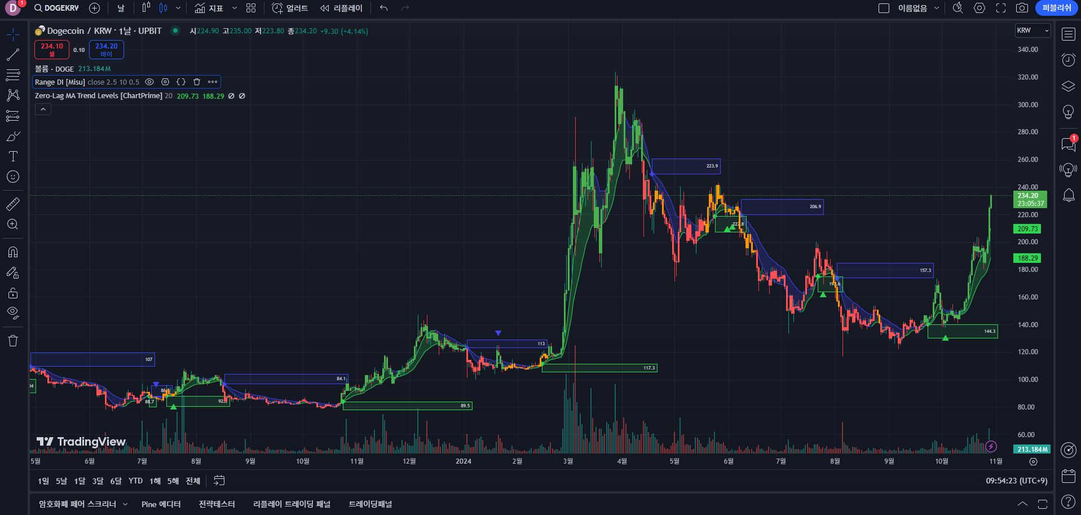Click the DOGEKRW symbol search field
Viewport: 1081px width, 515px height.
pos(56,8)
